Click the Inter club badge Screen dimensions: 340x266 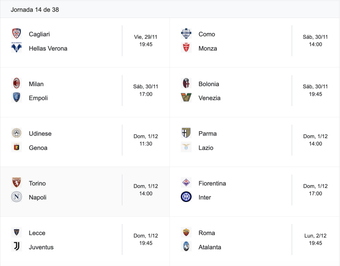pos(186,197)
